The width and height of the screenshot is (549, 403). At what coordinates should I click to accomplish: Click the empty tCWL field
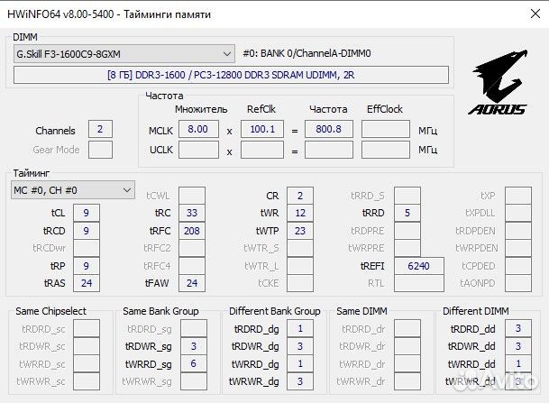pos(192,196)
